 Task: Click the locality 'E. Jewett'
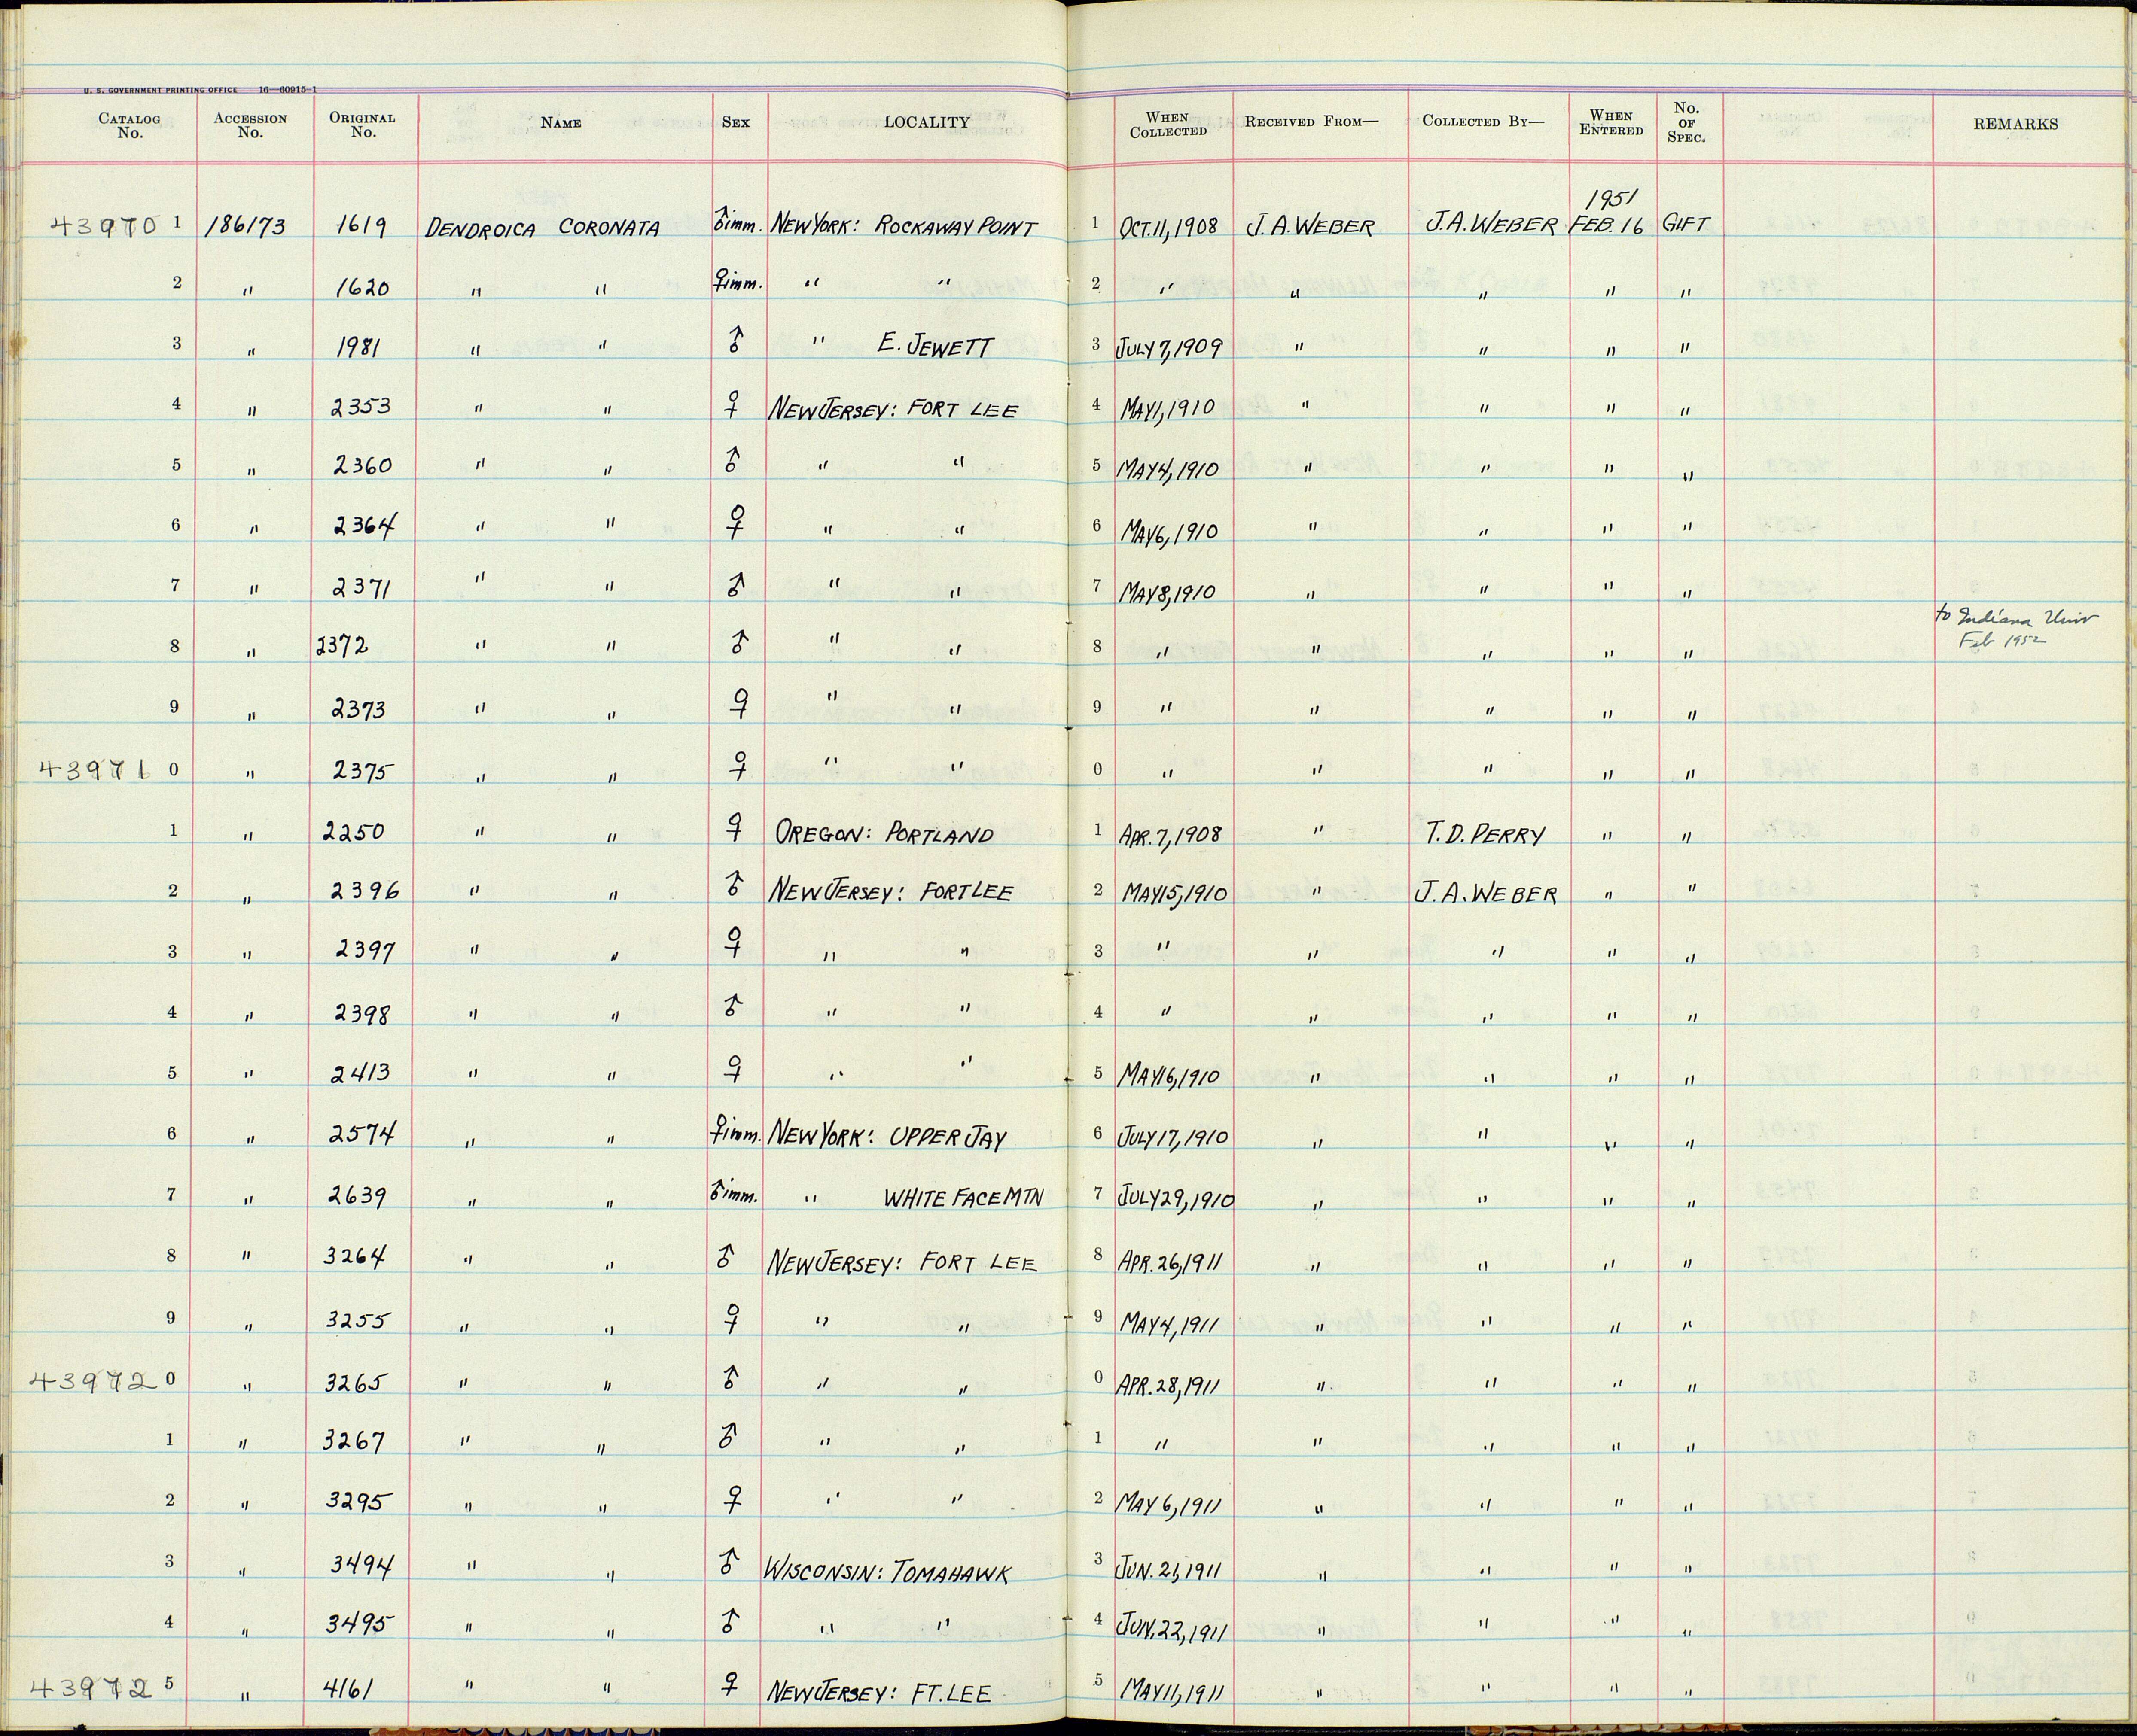pos(936,346)
